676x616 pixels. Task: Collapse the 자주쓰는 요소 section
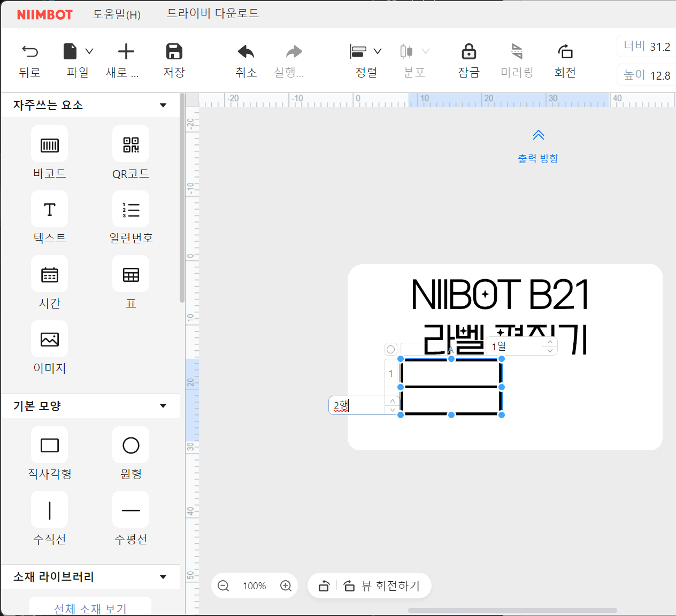click(x=163, y=105)
